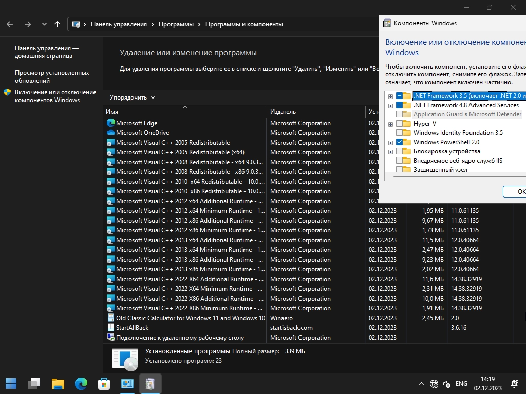The height and width of the screenshot is (394, 526).
Task: Open Task View from the taskbar
Action: click(x=34, y=383)
